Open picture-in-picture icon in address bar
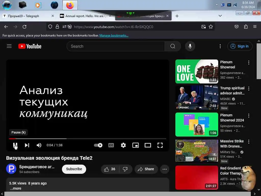261x196 pixels. [203, 27]
